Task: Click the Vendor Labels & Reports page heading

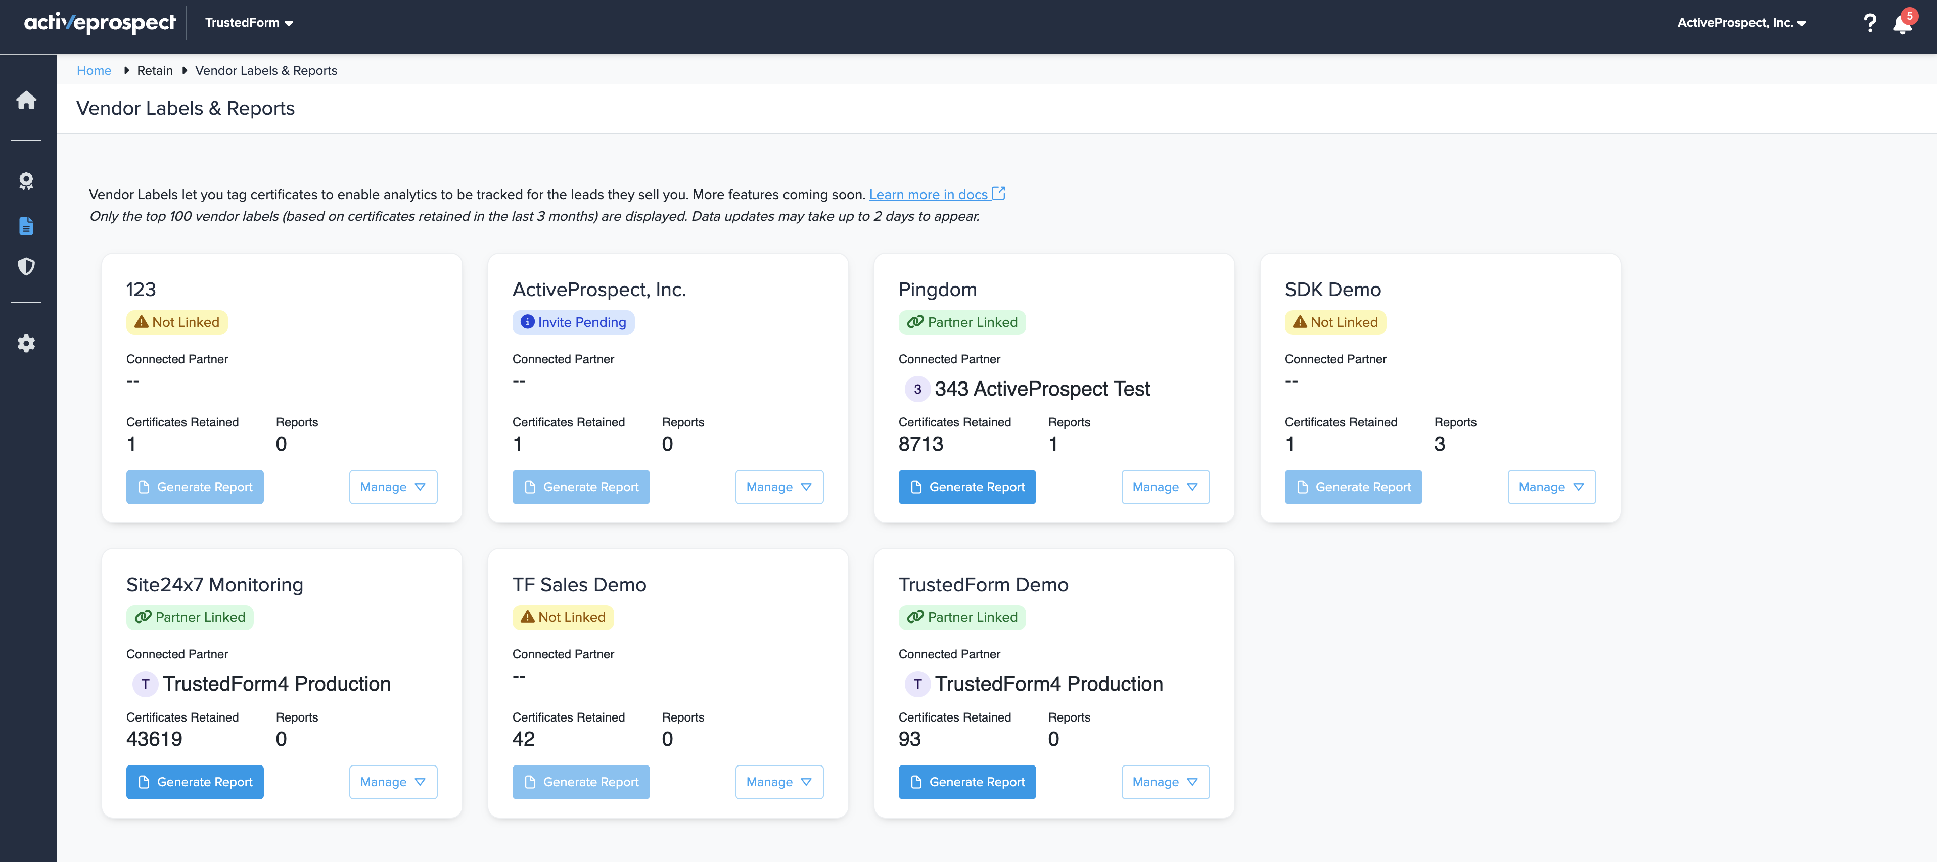Action: (x=186, y=108)
